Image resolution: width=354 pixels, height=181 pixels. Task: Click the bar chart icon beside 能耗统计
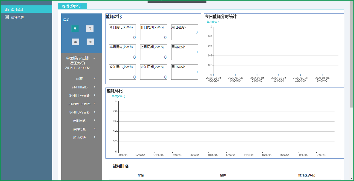7,9
